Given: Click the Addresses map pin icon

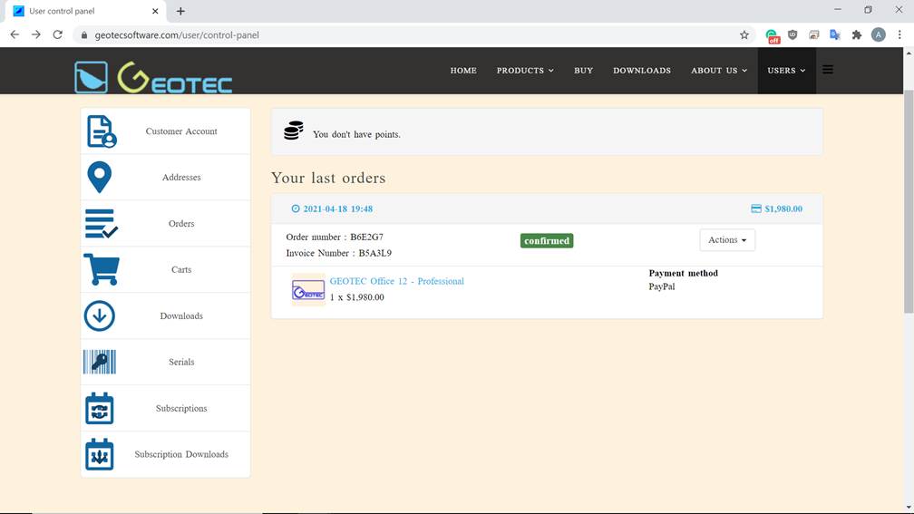Looking at the screenshot, I should coord(99,177).
